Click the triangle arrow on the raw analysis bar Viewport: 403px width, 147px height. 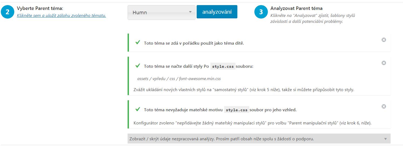click(x=385, y=139)
